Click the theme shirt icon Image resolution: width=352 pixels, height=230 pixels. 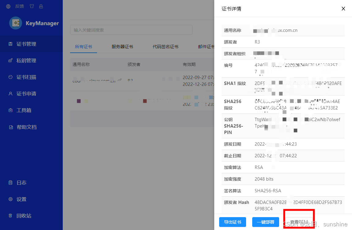[x=32, y=6]
